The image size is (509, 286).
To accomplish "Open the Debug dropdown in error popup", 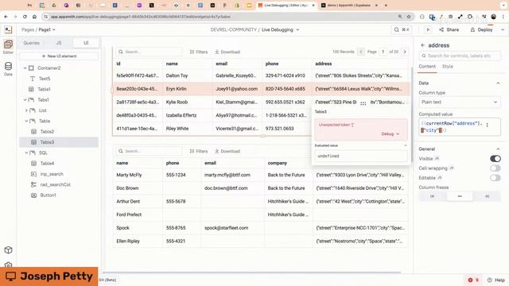I will 390,134.
